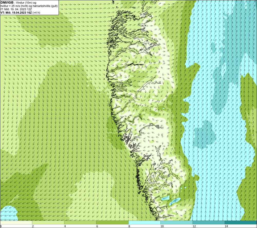Click the 0–2 m/s pale yellow scale segment
257x228 pixels.
click(x=16, y=222)
